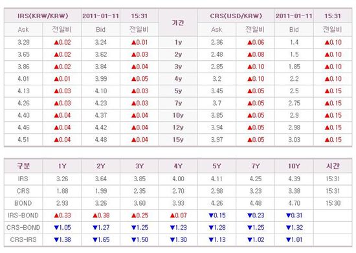
Task: Click CRS Bid value 3.03
Action: [295, 140]
